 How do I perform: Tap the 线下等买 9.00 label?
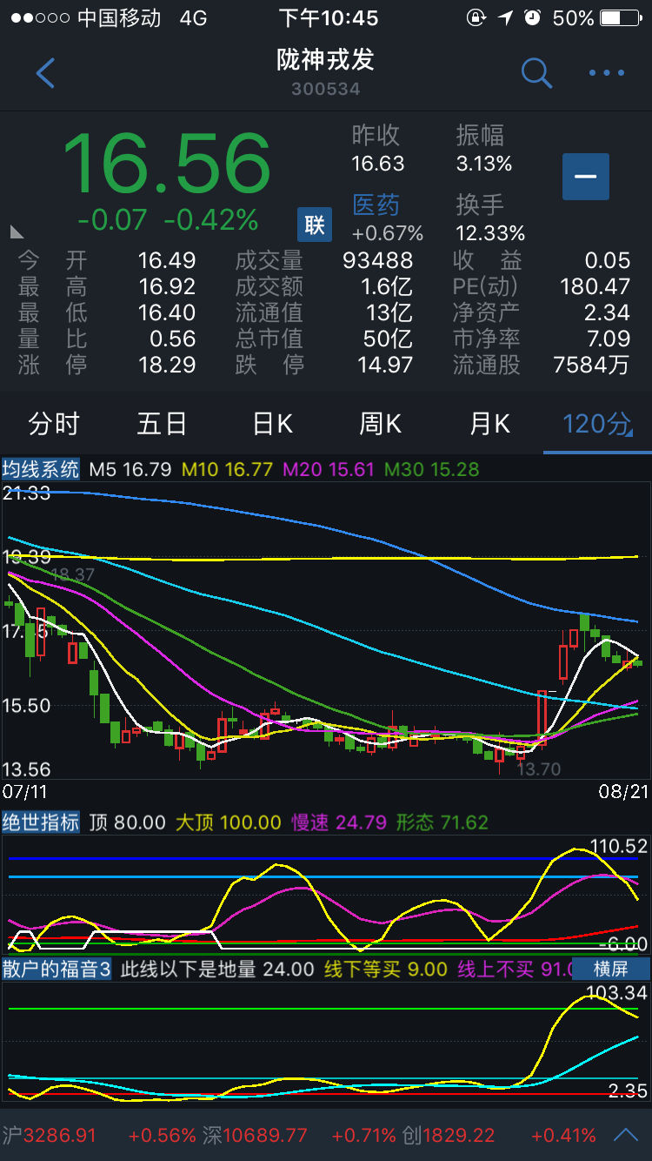pos(386,969)
